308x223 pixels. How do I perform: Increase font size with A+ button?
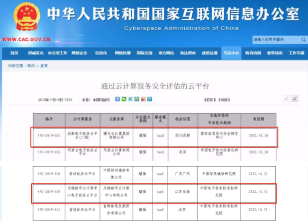[295, 98]
